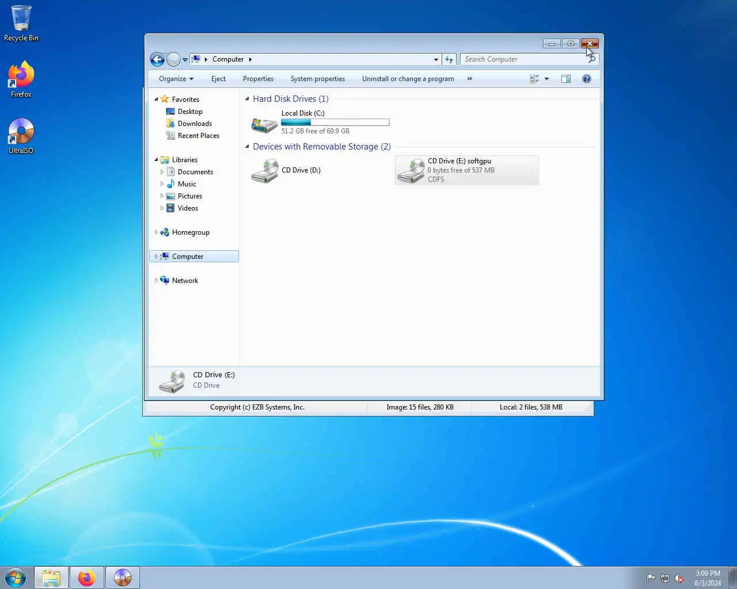Image resolution: width=737 pixels, height=589 pixels.
Task: Open the Pictures library
Action: tap(190, 196)
